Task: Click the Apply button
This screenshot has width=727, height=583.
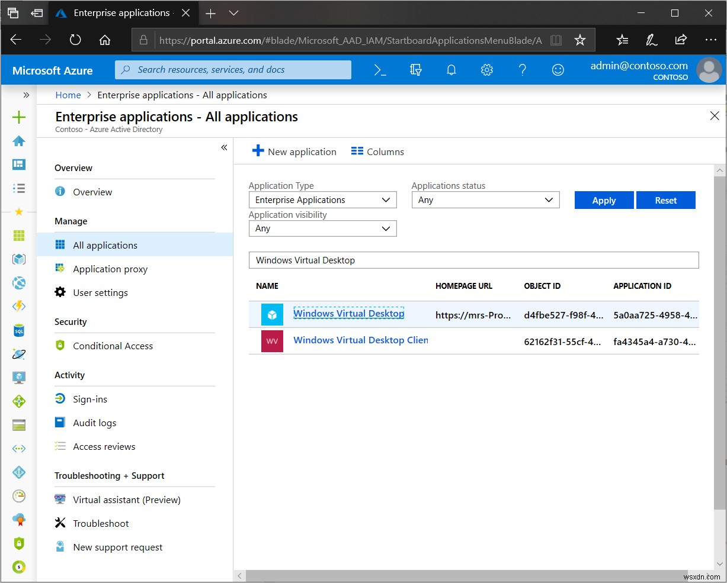Action: (x=604, y=199)
